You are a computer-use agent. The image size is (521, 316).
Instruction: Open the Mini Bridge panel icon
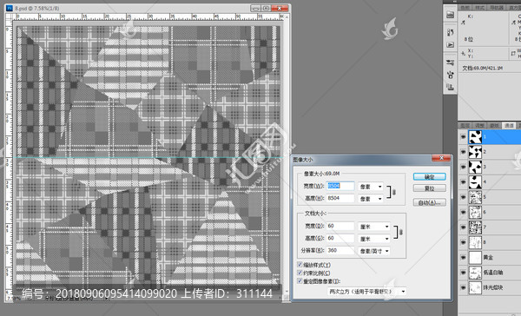pyautogui.click(x=450, y=15)
